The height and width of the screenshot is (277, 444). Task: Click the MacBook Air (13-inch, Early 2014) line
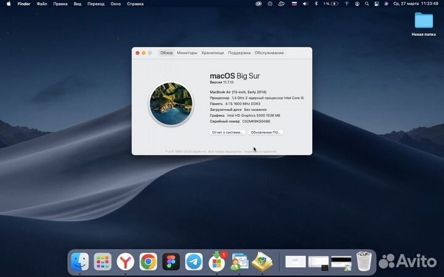click(238, 92)
